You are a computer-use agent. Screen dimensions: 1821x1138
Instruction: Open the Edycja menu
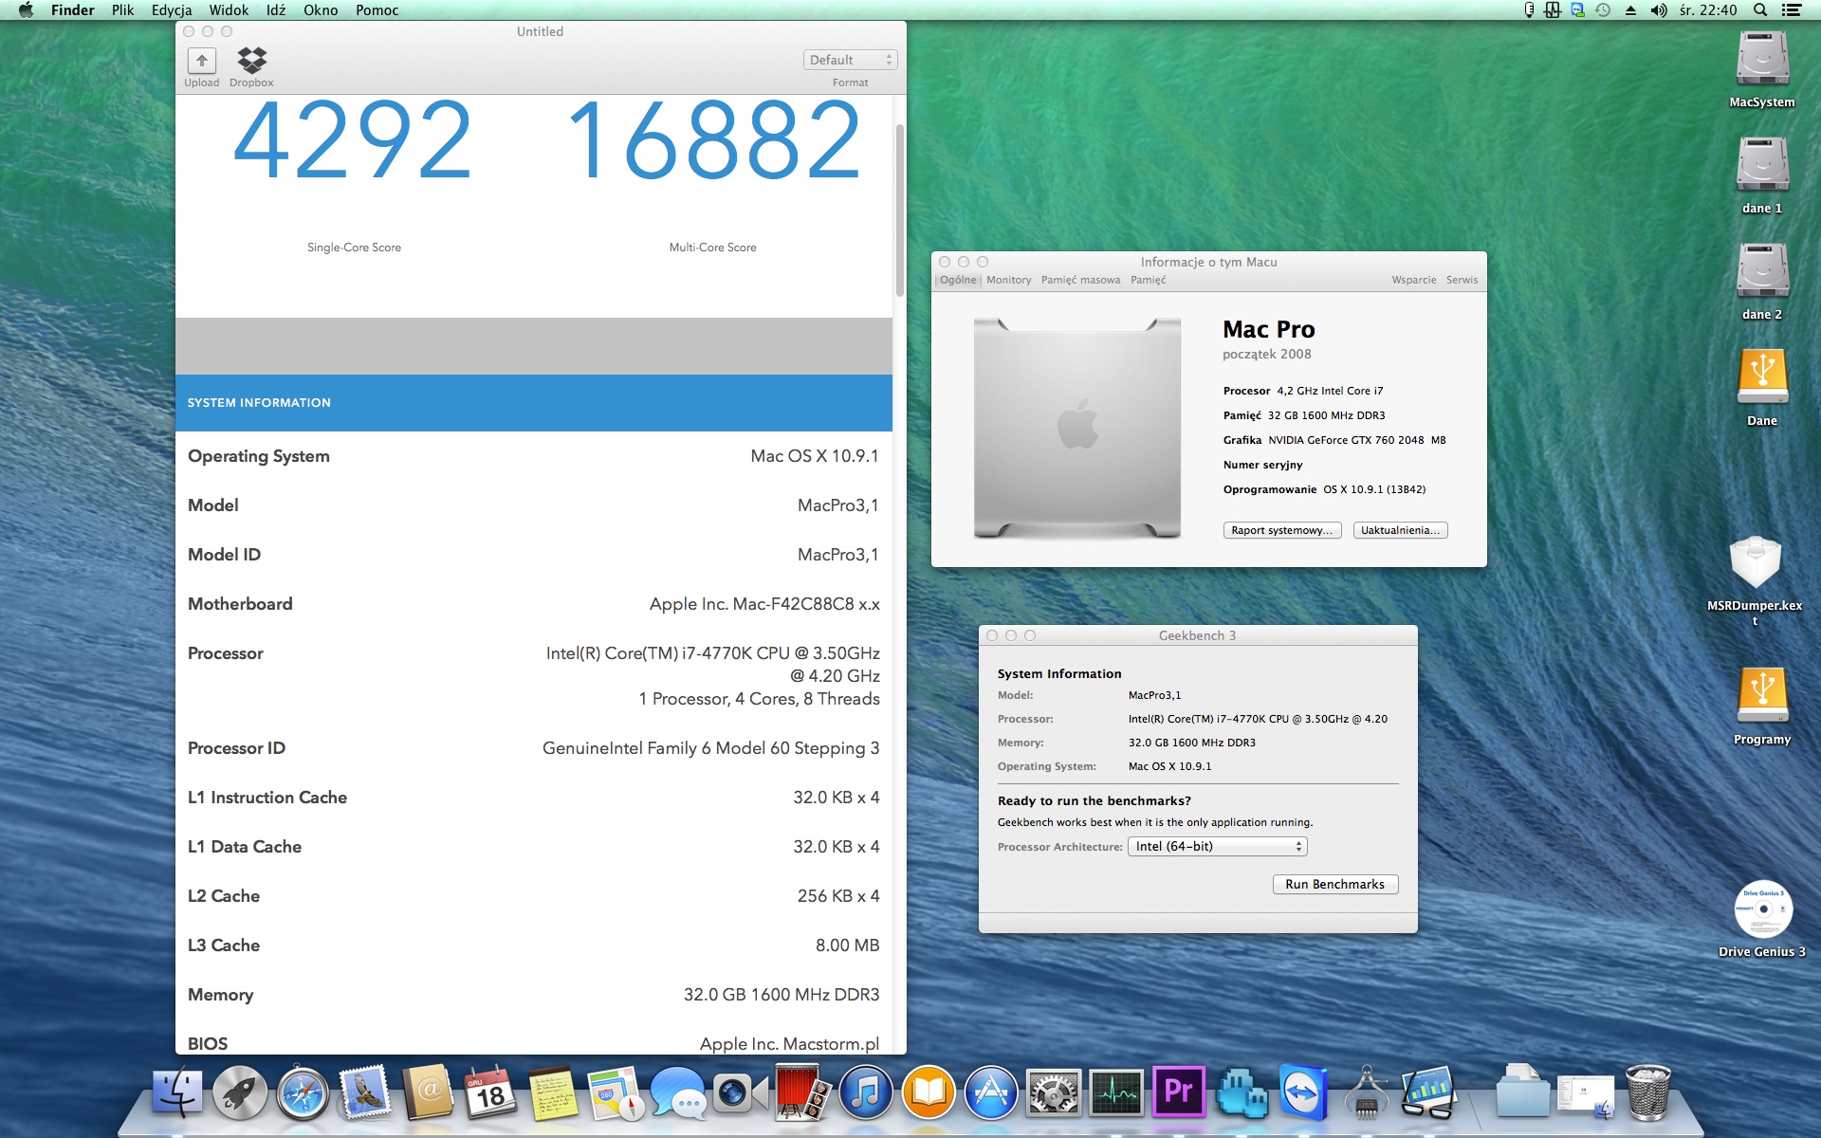coord(172,10)
